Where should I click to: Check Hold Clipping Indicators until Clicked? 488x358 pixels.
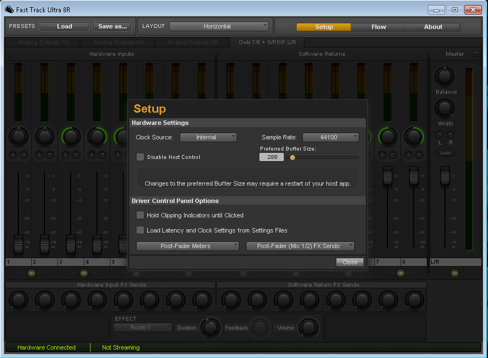click(x=141, y=215)
